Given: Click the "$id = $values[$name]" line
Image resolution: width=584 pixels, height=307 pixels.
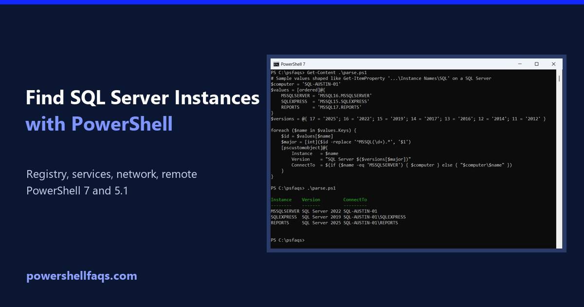Looking at the screenshot, I should tap(307, 136).
